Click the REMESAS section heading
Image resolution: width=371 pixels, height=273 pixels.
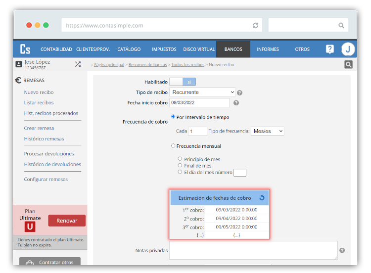click(34, 81)
